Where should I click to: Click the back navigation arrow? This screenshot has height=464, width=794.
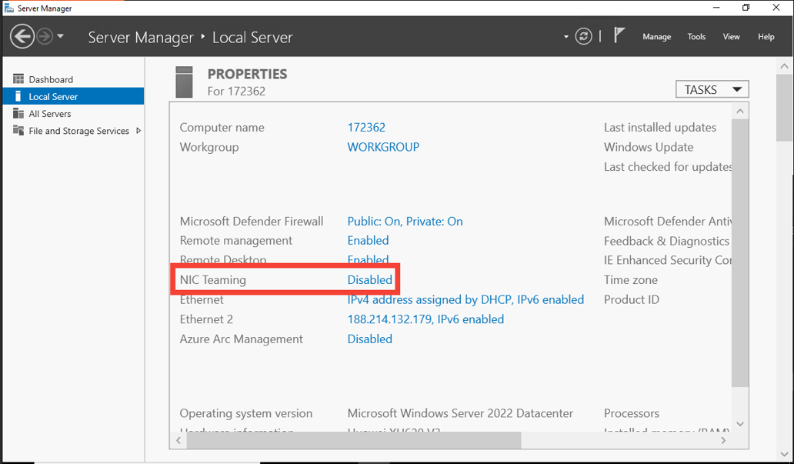[x=22, y=36]
